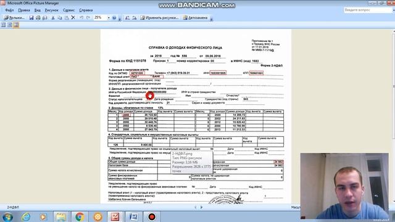Switch to single picture view

[x=16, y=25]
